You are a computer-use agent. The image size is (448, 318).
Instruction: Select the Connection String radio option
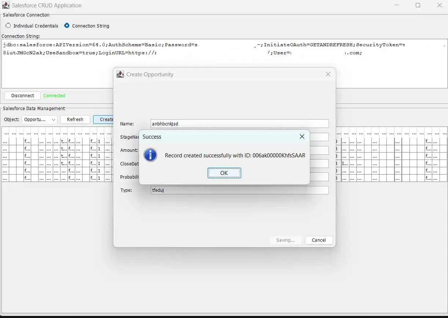67,26
